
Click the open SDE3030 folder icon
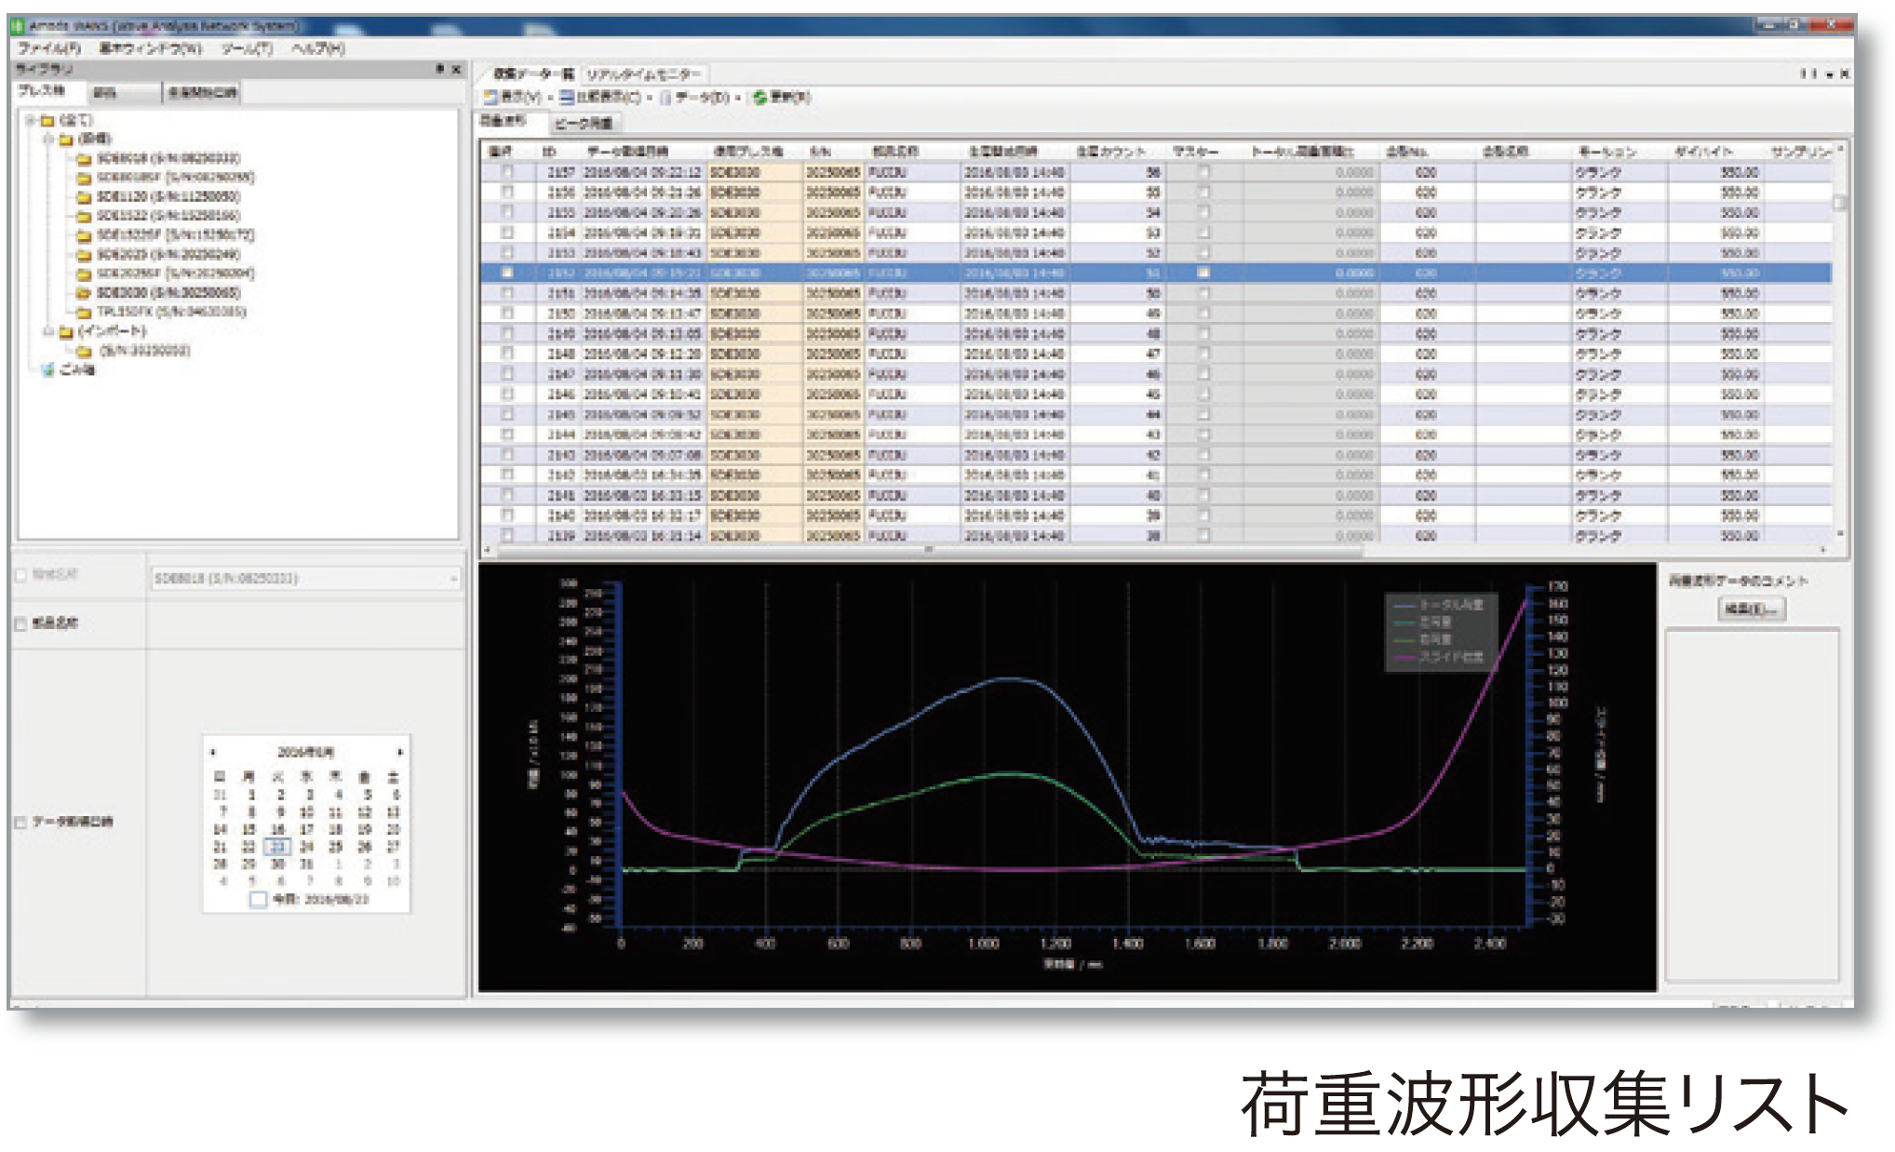click(84, 292)
